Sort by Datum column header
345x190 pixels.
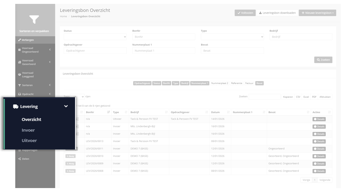(x=220, y=112)
